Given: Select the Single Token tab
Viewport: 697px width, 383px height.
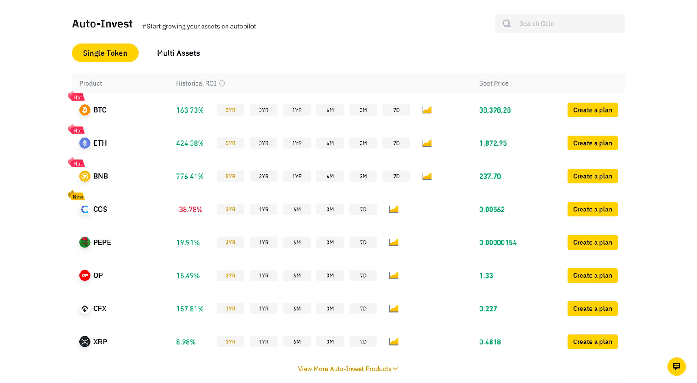Looking at the screenshot, I should [105, 53].
